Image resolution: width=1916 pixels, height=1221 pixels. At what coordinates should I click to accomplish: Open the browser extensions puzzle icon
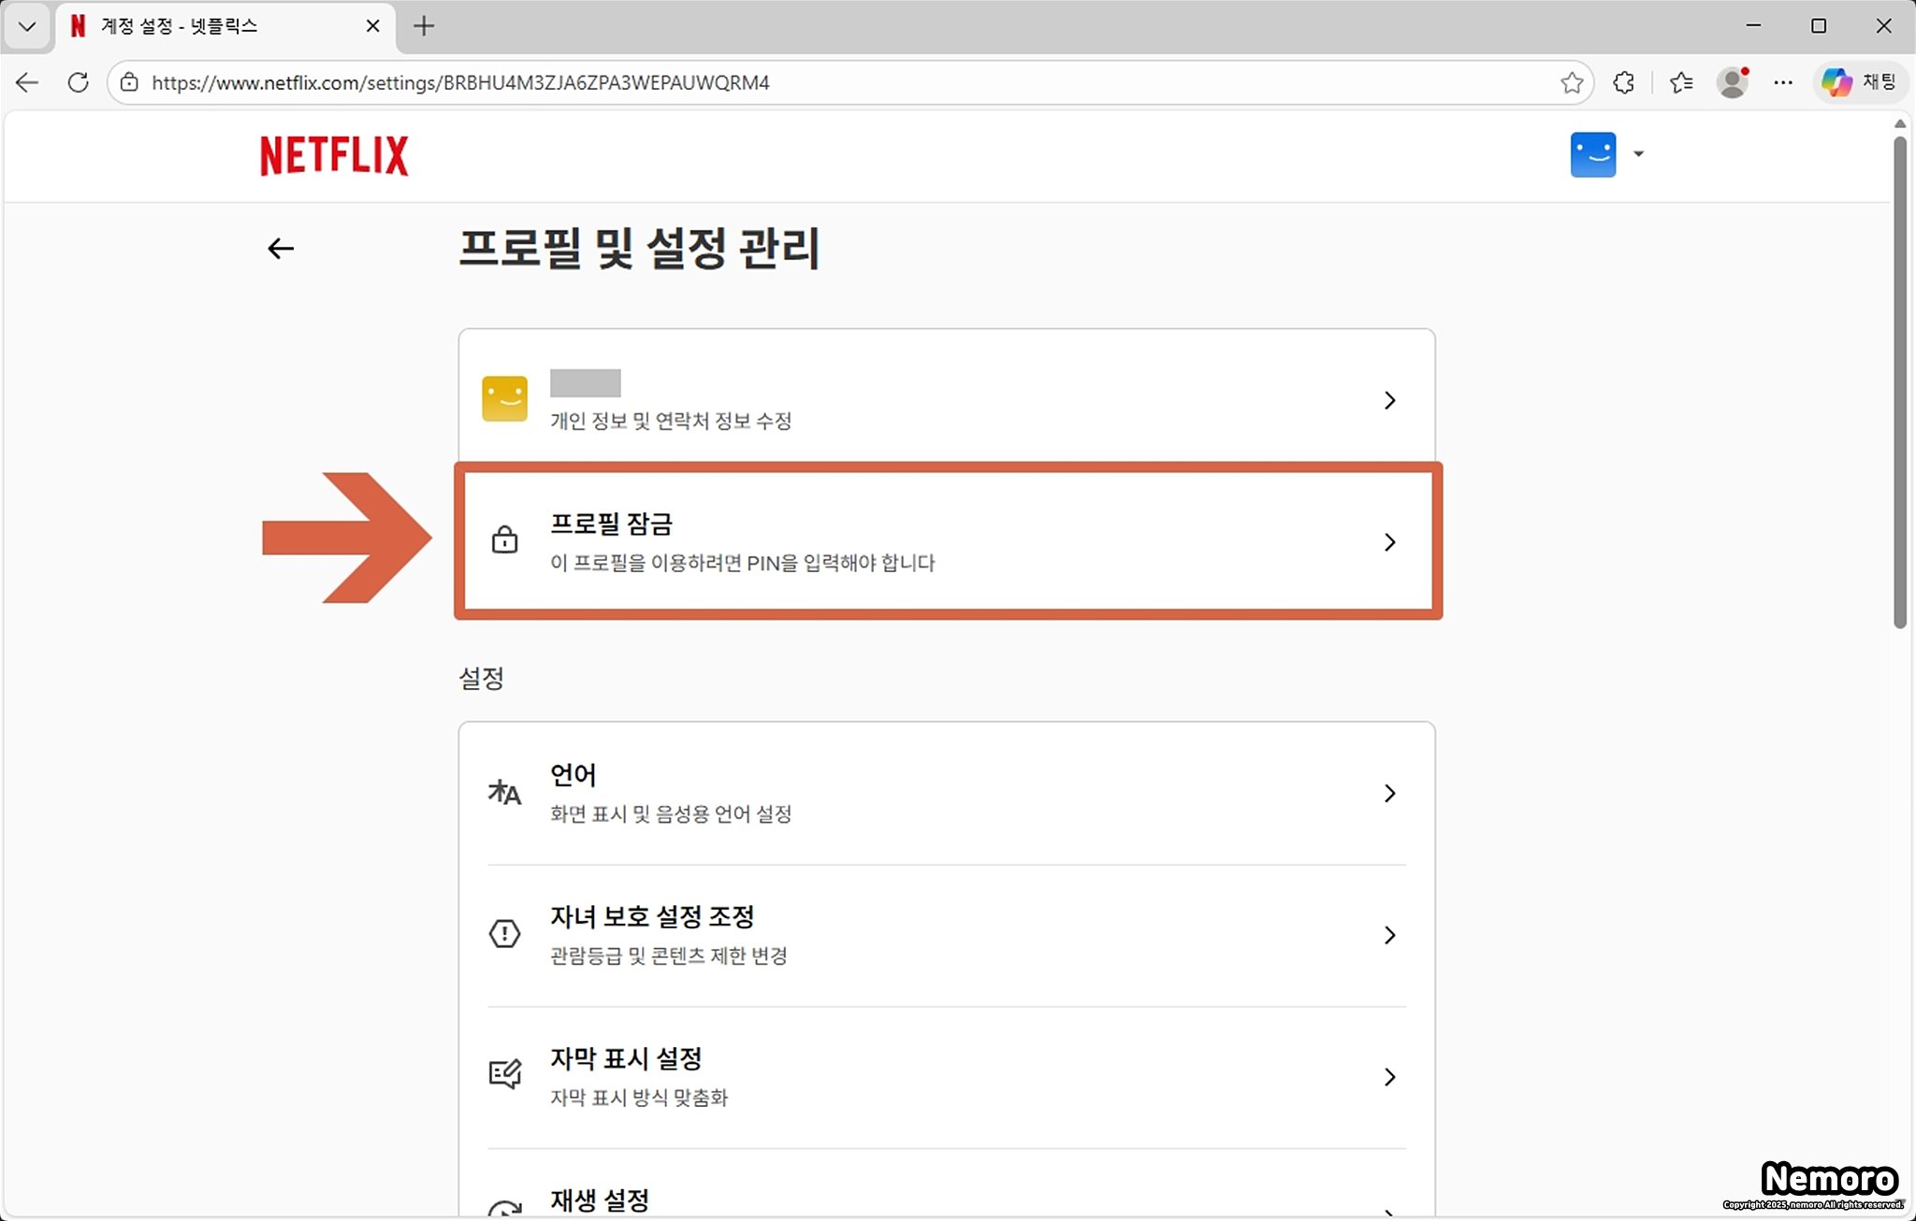[x=1623, y=82]
